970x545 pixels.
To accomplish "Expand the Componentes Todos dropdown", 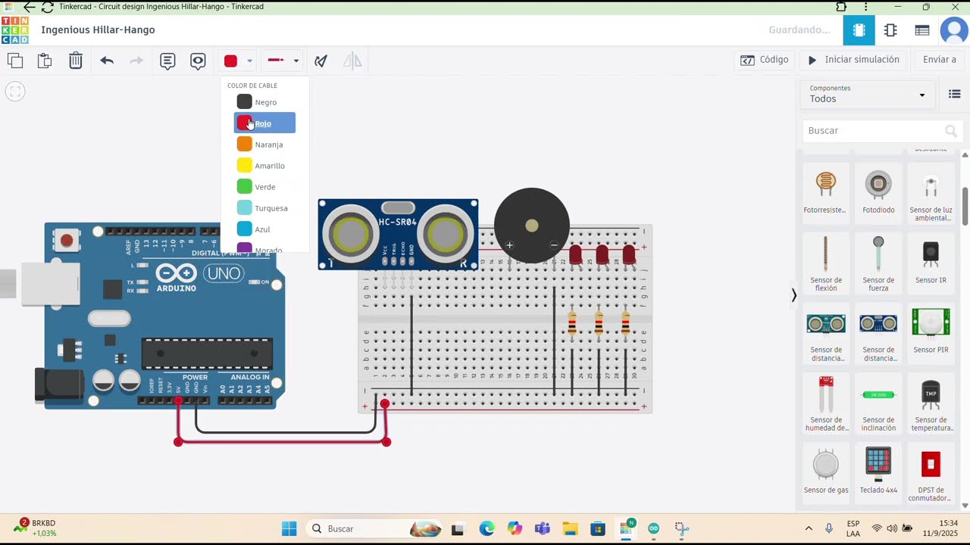I will tap(867, 94).
